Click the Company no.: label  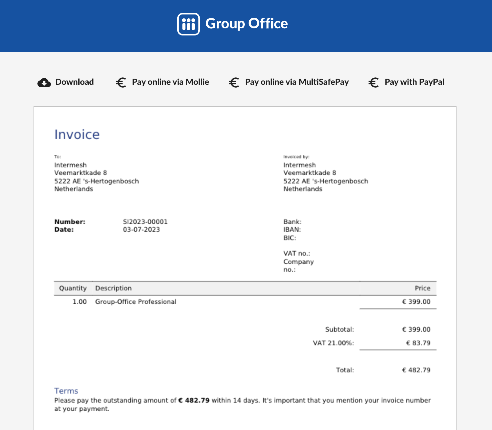[299, 266]
